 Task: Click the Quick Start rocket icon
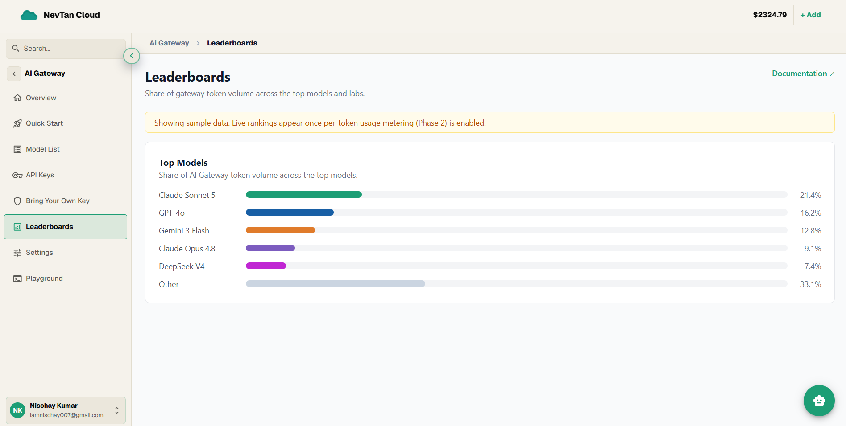(x=17, y=123)
